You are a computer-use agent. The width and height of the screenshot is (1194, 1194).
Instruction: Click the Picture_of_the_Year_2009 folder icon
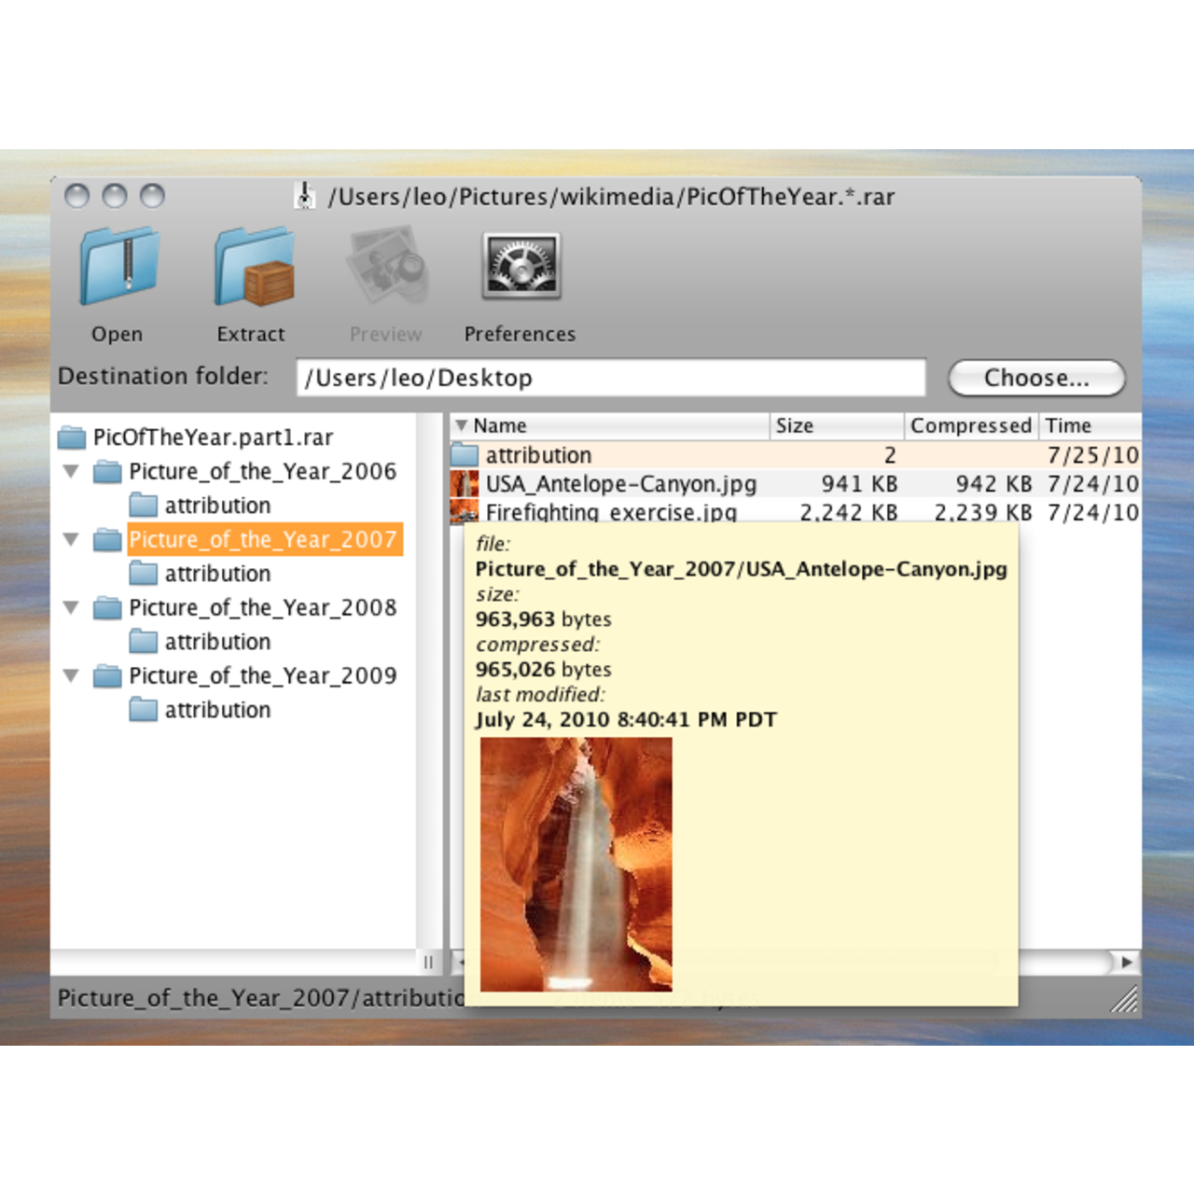[x=107, y=676]
